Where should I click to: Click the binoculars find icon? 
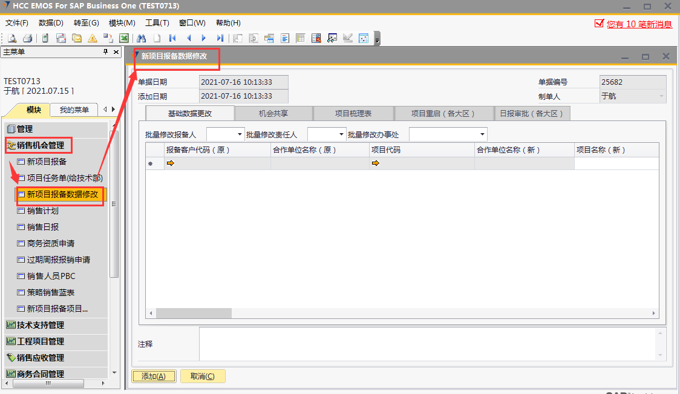pos(141,38)
